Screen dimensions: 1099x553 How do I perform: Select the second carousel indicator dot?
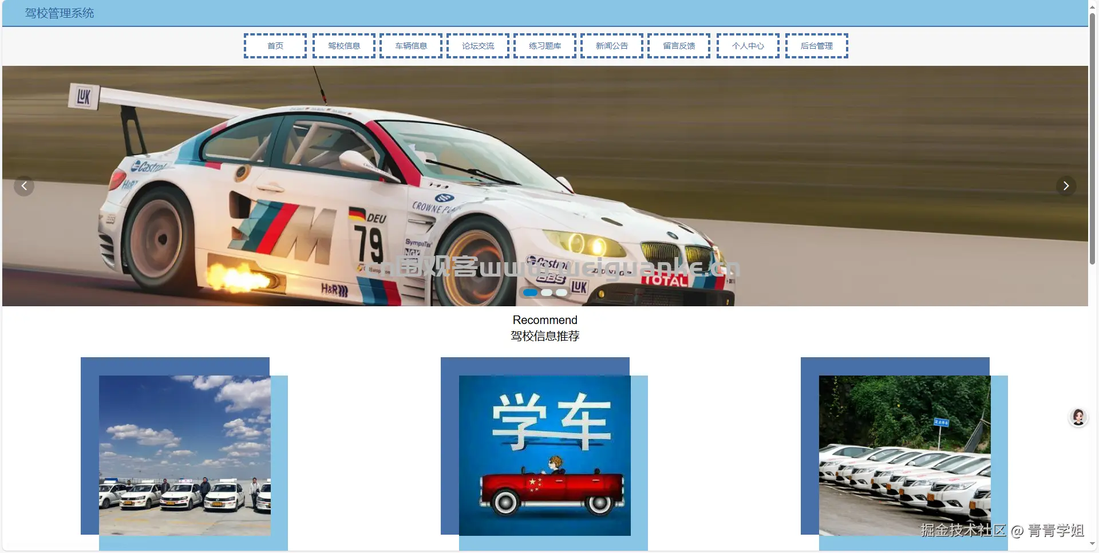coord(547,293)
